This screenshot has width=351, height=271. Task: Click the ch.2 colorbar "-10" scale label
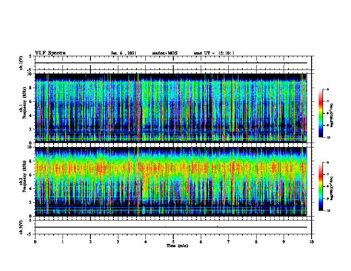328,211
